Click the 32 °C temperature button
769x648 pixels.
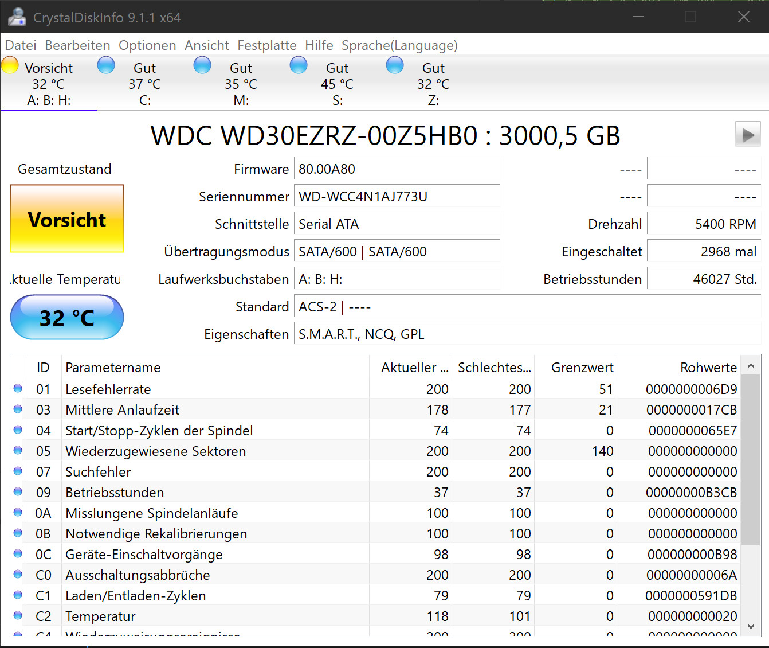(x=67, y=317)
